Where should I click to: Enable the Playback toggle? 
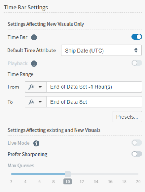[137, 63]
